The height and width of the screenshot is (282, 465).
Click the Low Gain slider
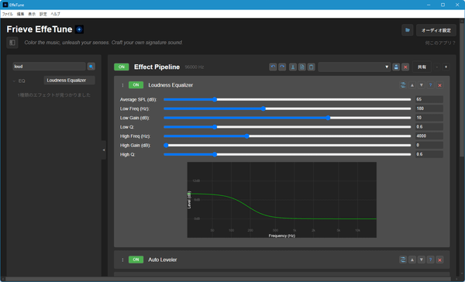287,118
